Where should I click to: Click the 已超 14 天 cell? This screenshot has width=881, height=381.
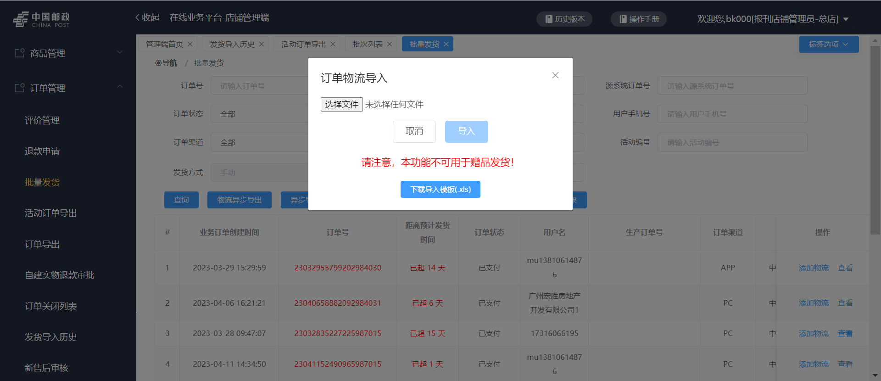(x=428, y=268)
